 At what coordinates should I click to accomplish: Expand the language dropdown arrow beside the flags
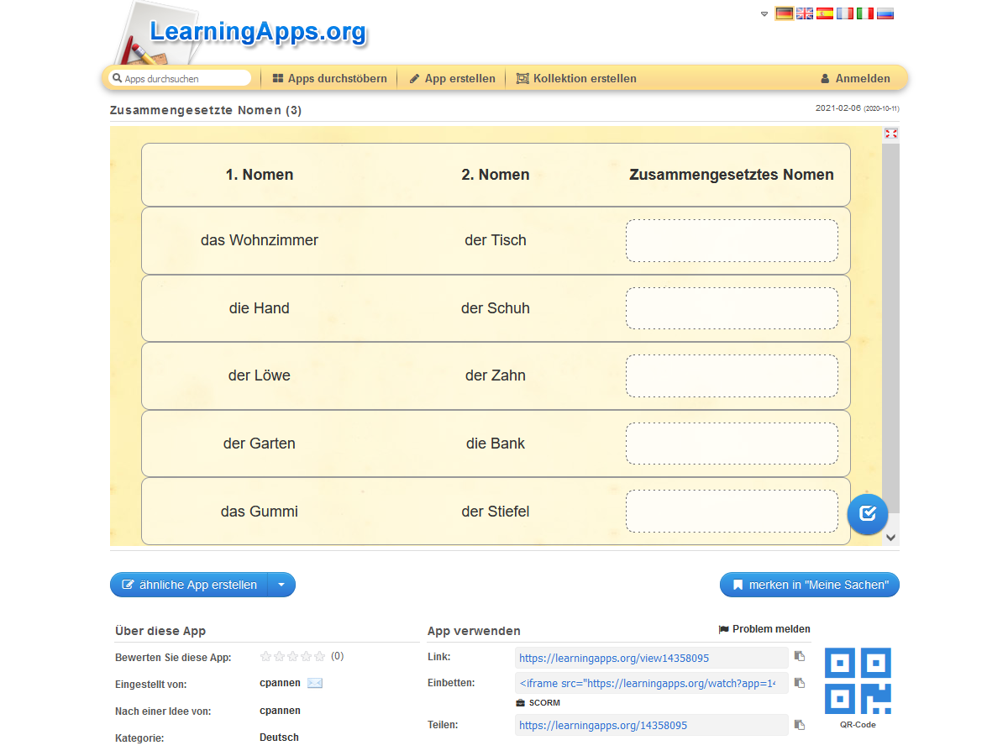point(764,14)
